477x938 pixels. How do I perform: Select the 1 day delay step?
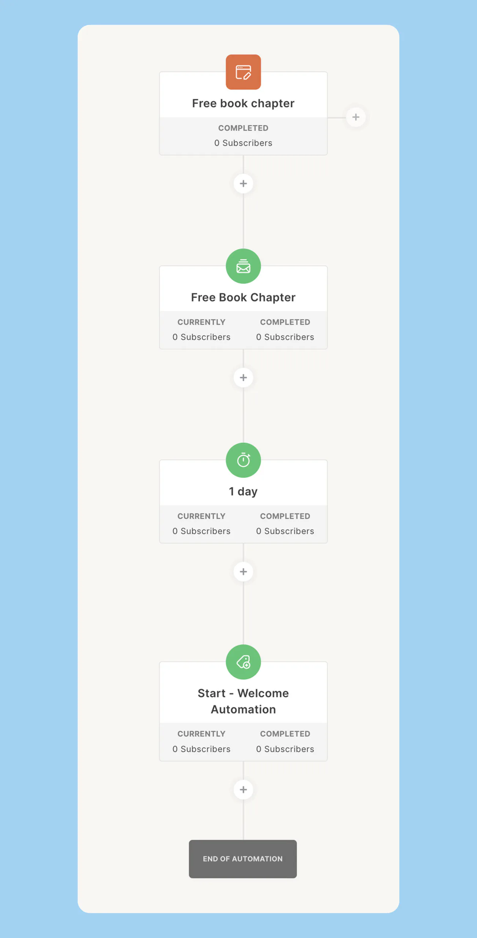coord(243,491)
